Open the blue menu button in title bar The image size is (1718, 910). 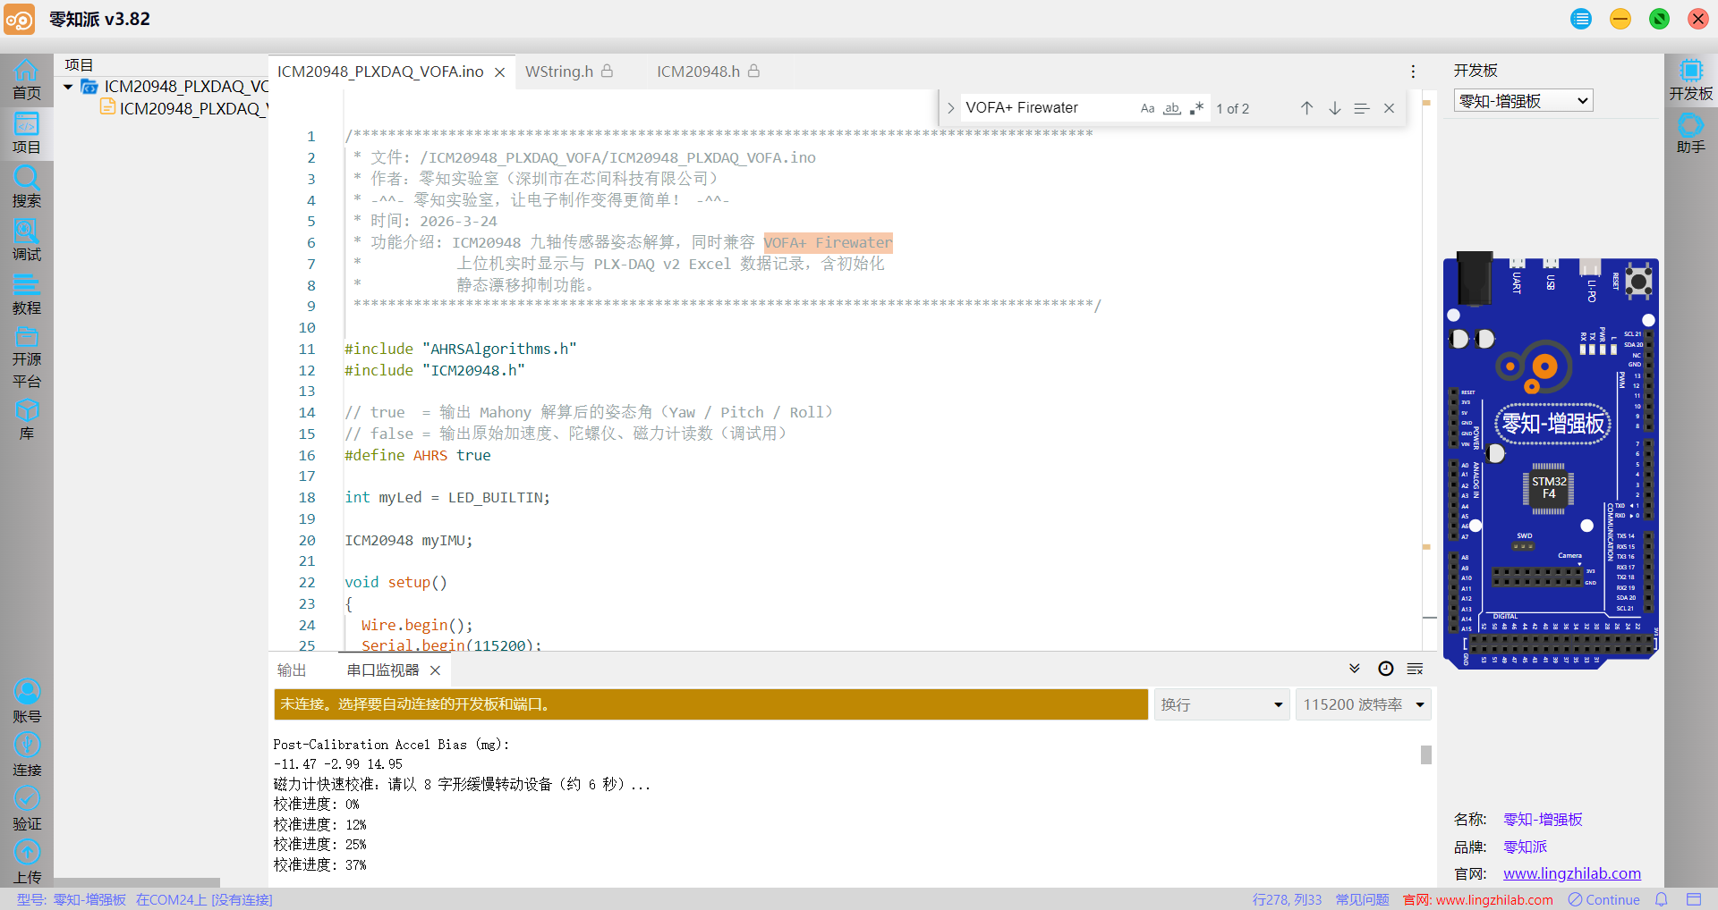pos(1581,19)
